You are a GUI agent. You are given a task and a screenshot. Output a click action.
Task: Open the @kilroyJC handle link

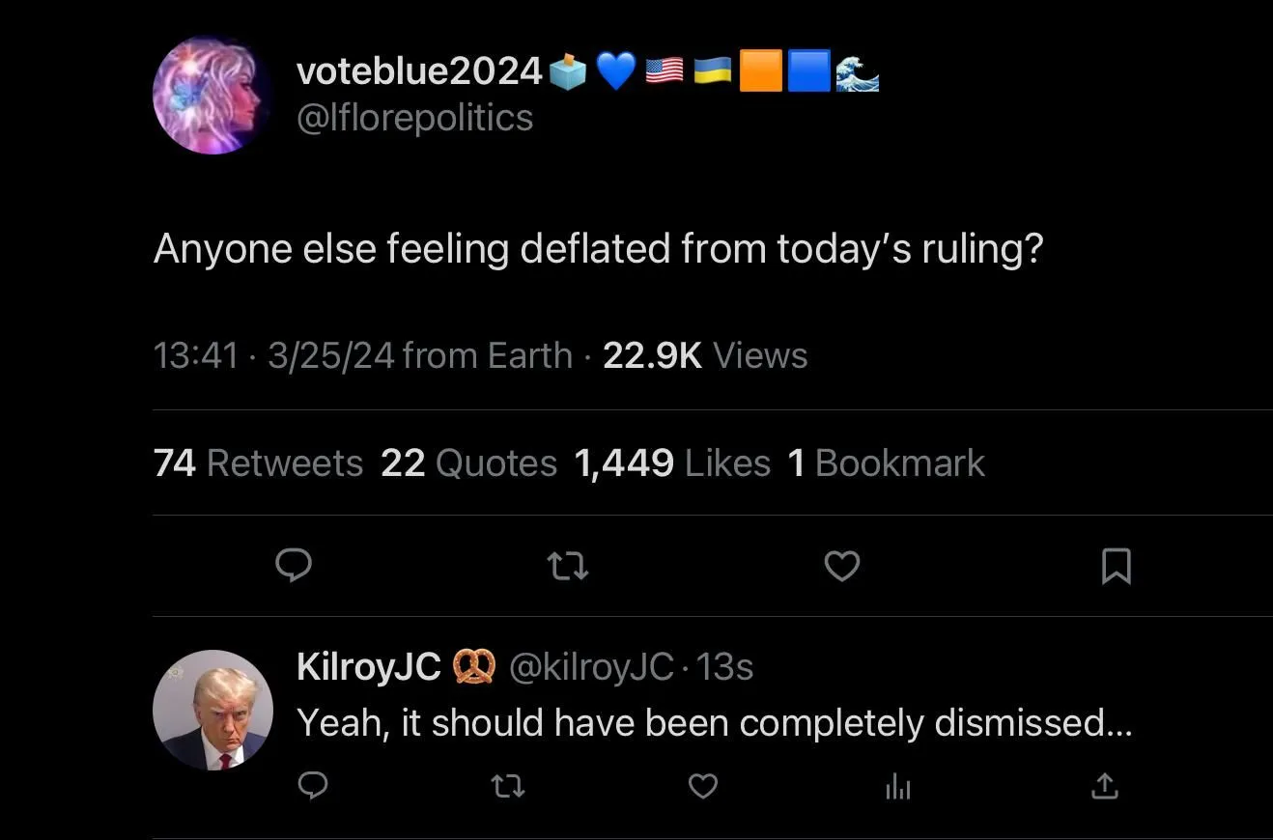tap(590, 666)
